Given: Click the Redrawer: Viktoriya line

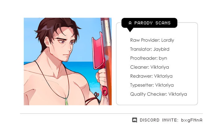Looking at the screenshot, I should pos(151,76).
